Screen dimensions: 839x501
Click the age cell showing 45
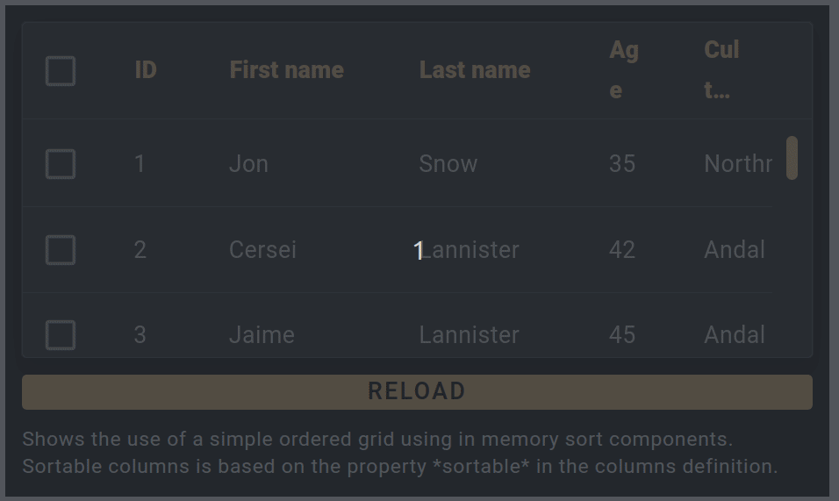point(622,334)
